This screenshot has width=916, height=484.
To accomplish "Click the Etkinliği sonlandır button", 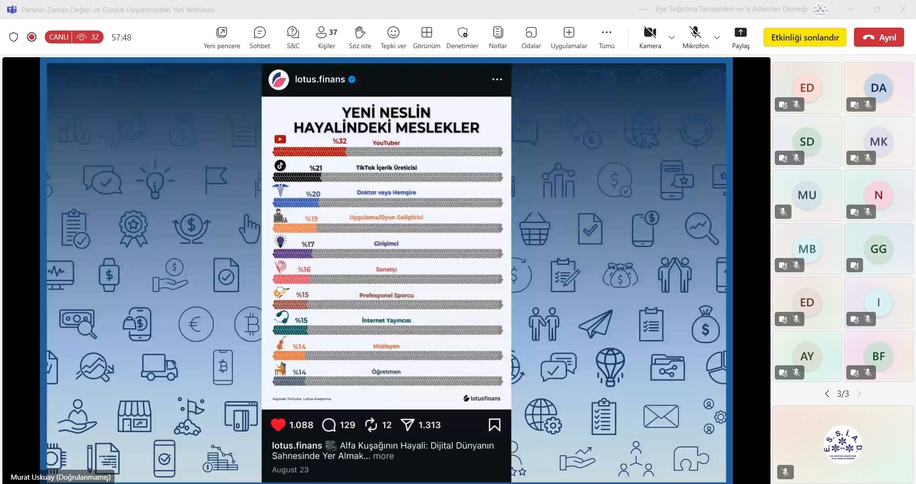I will point(805,38).
